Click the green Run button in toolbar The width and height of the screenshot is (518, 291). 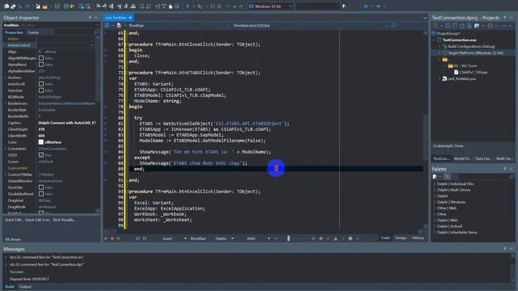point(188,6)
